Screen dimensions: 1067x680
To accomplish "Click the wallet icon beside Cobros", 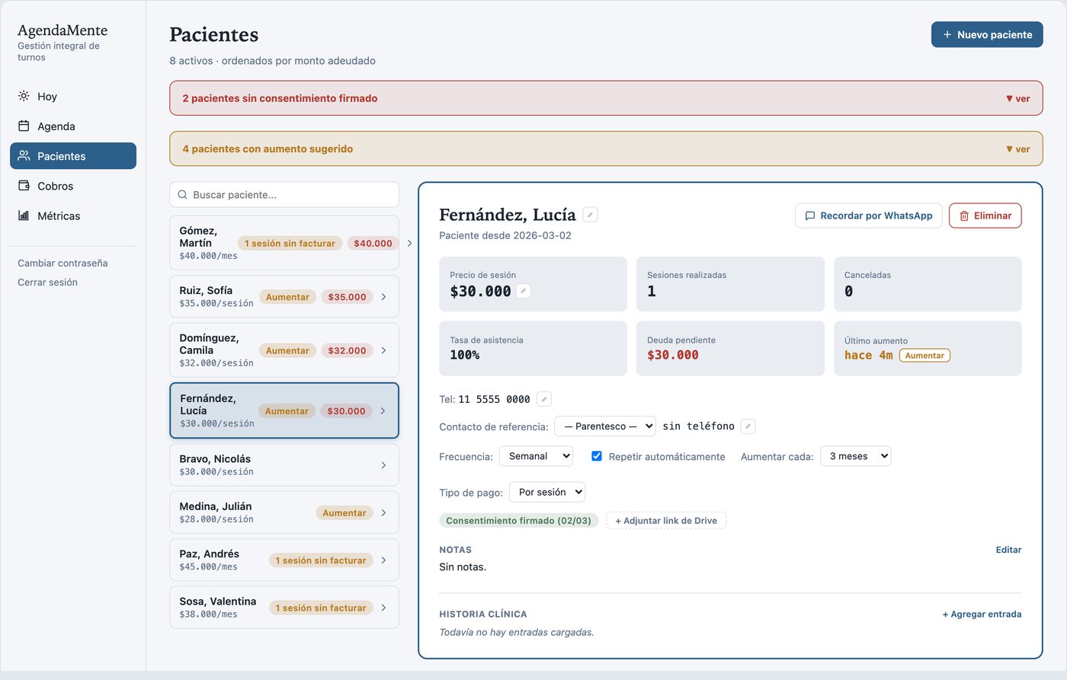I will point(24,185).
